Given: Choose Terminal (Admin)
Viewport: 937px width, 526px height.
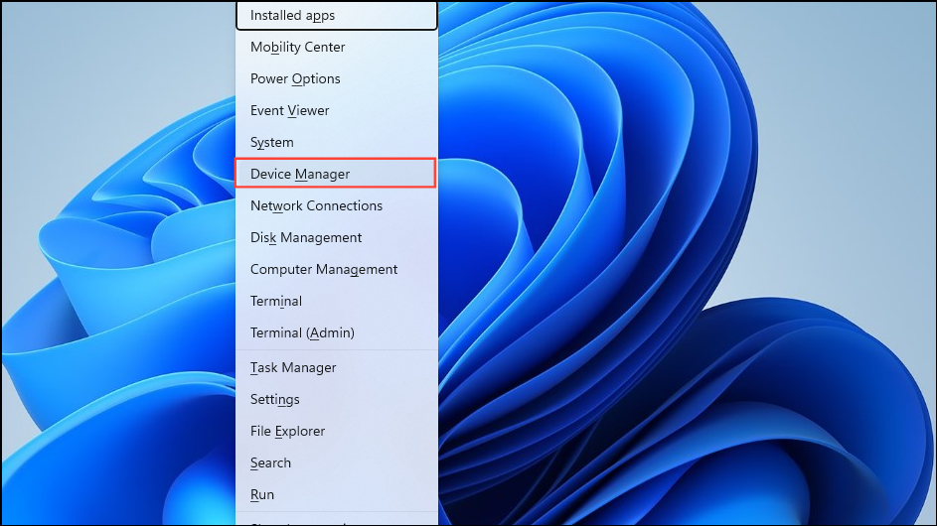Looking at the screenshot, I should (x=337, y=332).
